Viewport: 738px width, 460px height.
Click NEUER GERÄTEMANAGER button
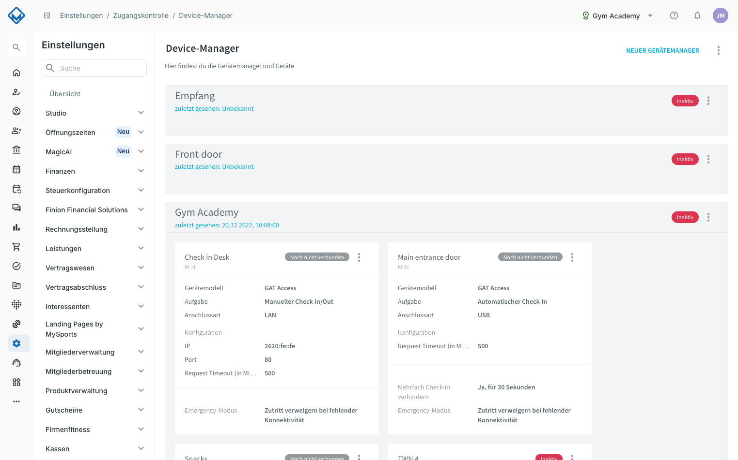(x=662, y=50)
